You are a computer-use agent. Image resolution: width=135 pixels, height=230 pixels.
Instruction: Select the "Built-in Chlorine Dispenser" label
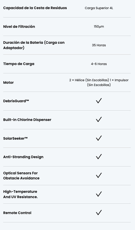pyautogui.click(x=27, y=120)
